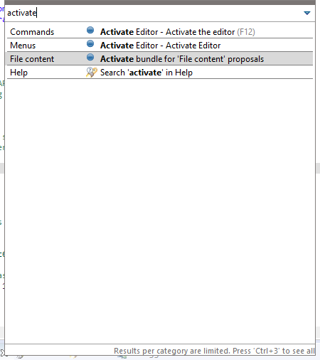Choose 'Activate Editor - Activate Editor' menu entry
Screen dimensions: 320x360
click(160, 46)
